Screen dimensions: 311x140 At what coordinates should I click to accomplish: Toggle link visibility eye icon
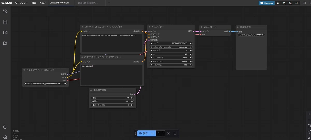[x=309, y=138]
